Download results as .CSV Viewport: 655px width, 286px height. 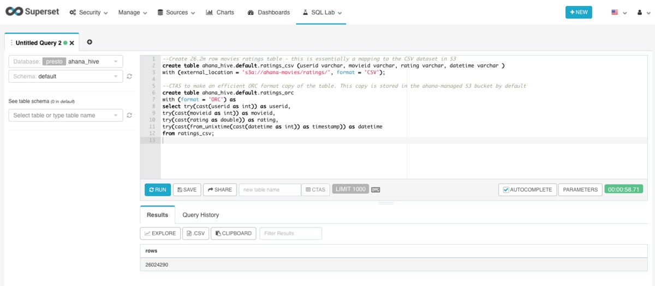click(195, 233)
